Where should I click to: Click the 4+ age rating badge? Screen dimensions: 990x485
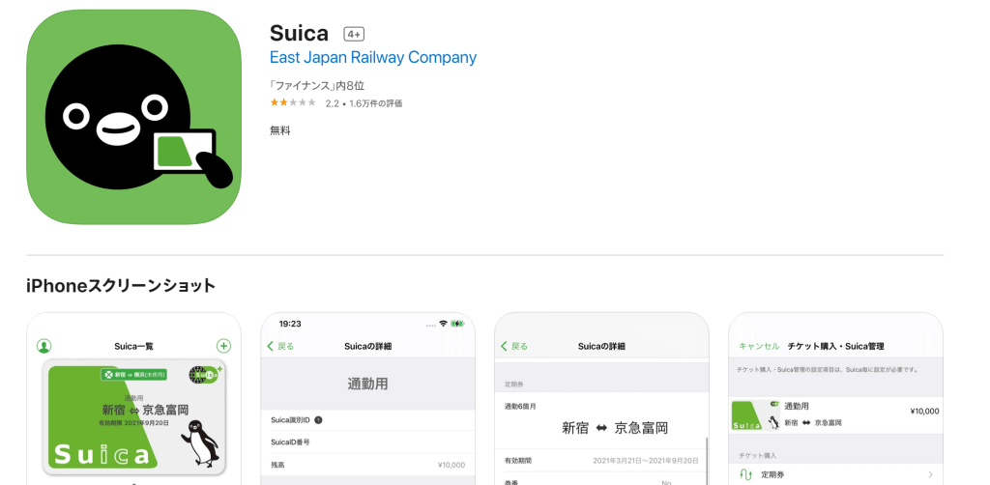[x=354, y=35]
